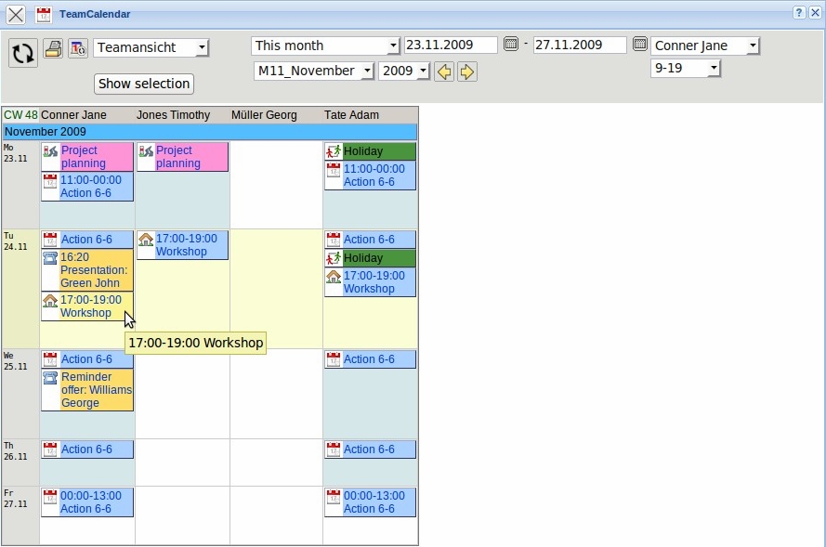The width and height of the screenshot is (826, 547).
Task: Open Tate Adam's Tuesday Holiday entry
Action: click(371, 258)
